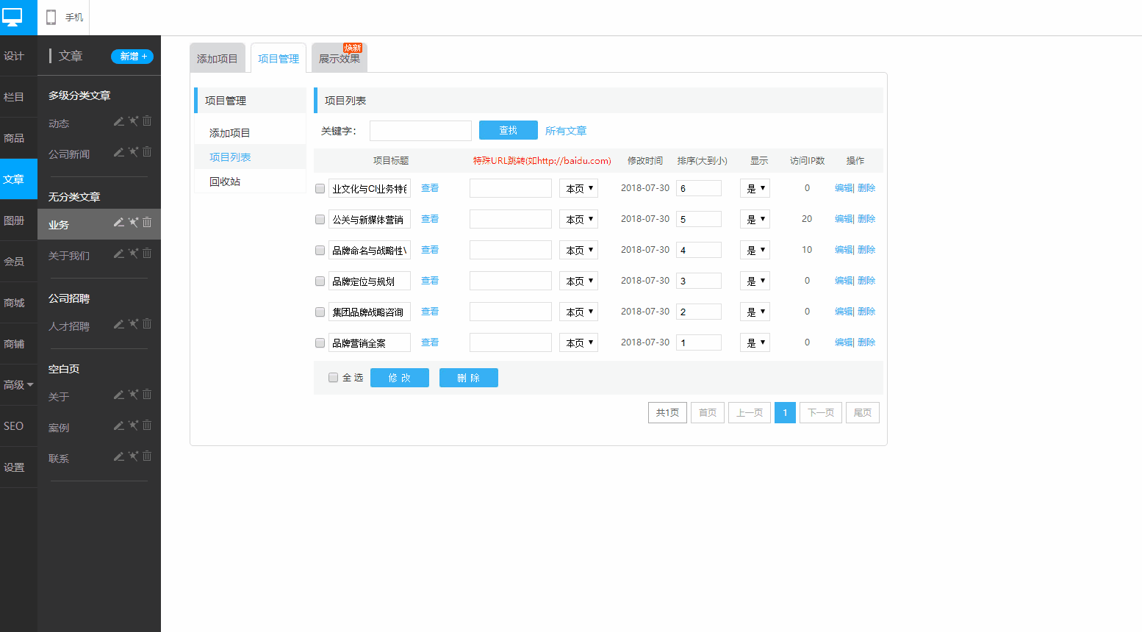Click 删除 link for 品牌营销全案 row

pos(866,342)
